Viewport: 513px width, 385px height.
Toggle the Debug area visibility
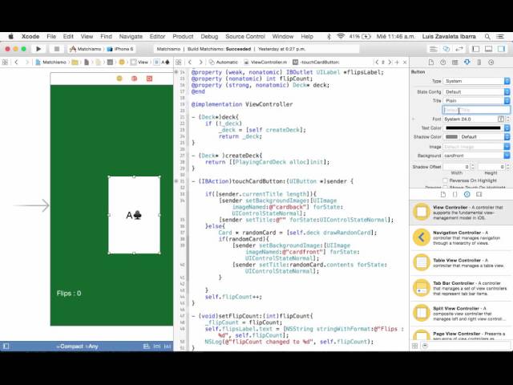(x=488, y=49)
